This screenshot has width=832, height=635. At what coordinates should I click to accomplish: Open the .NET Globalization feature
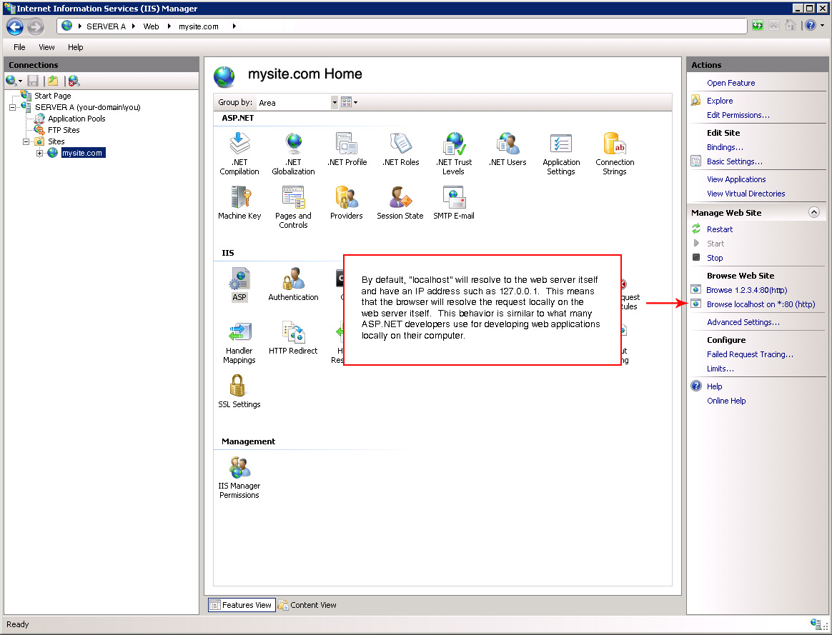click(293, 153)
